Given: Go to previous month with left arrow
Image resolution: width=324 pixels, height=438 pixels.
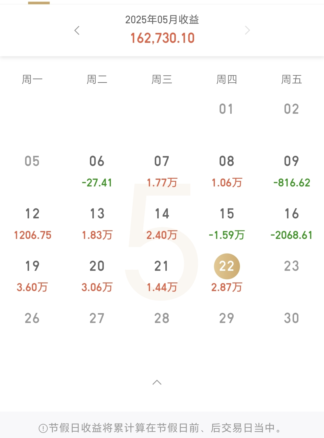Looking at the screenshot, I should pyautogui.click(x=77, y=30).
